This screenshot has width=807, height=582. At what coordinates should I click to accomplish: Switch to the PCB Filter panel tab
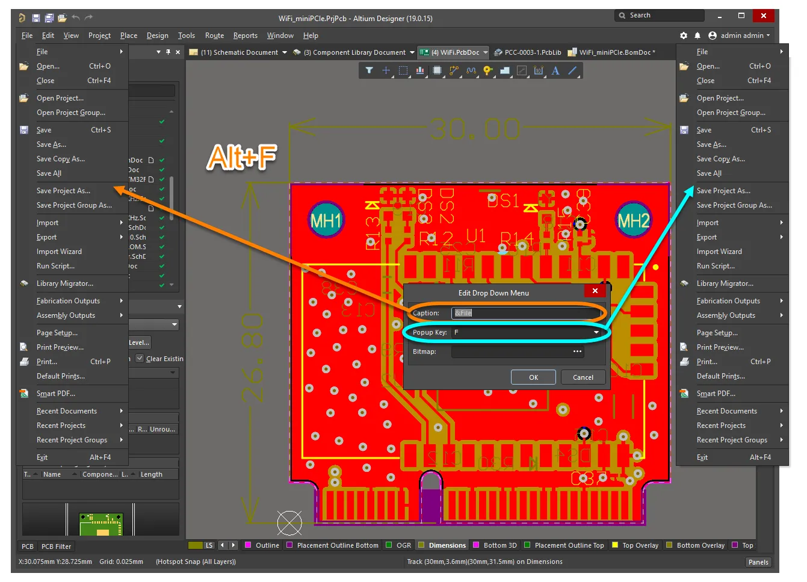(x=56, y=546)
